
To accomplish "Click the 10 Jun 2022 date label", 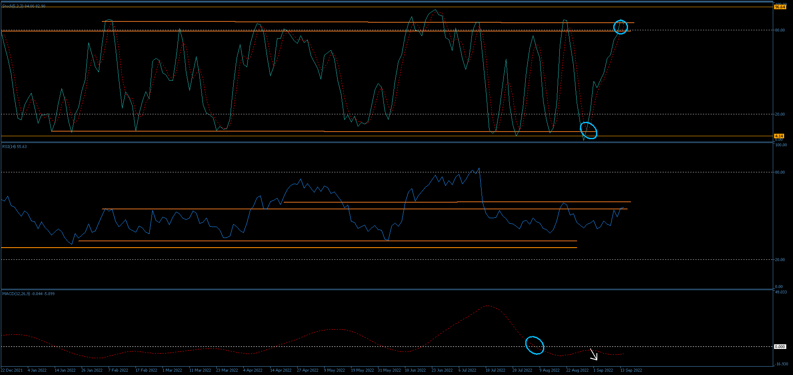I will pyautogui.click(x=415, y=370).
